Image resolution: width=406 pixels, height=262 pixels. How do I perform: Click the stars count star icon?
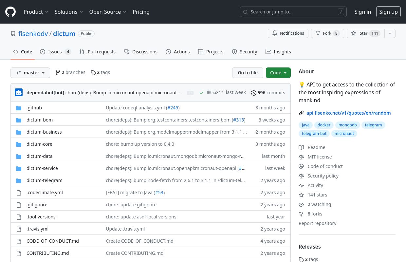(x=301, y=195)
